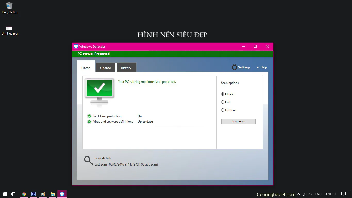Select the Untitled.jpg desktop file
The height and width of the screenshot is (198, 352).
pos(10,30)
